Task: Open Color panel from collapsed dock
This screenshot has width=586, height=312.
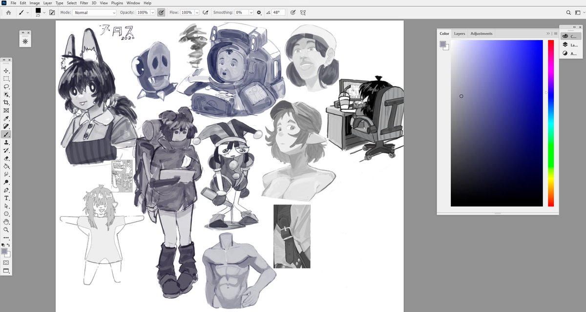Action: (571, 36)
